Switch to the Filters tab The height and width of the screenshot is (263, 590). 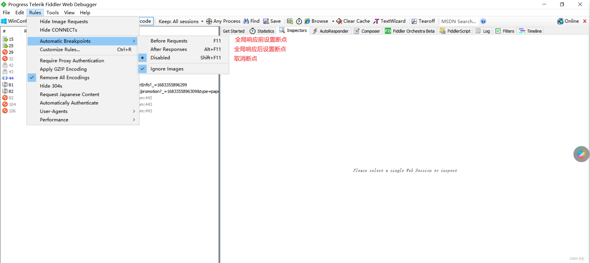coord(505,31)
